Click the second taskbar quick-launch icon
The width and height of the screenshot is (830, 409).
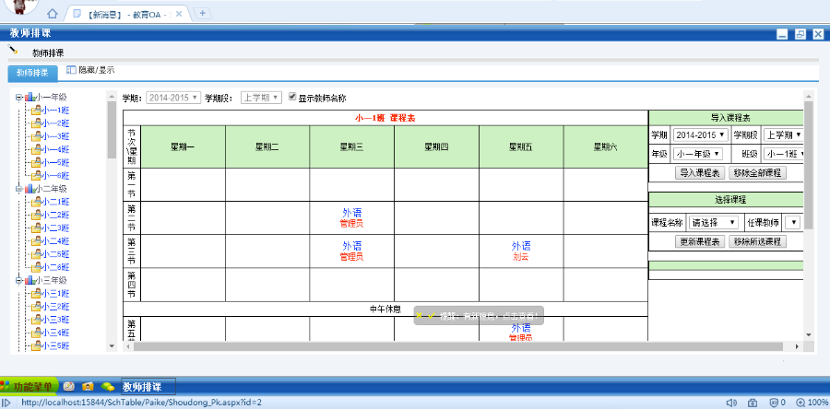point(88,386)
